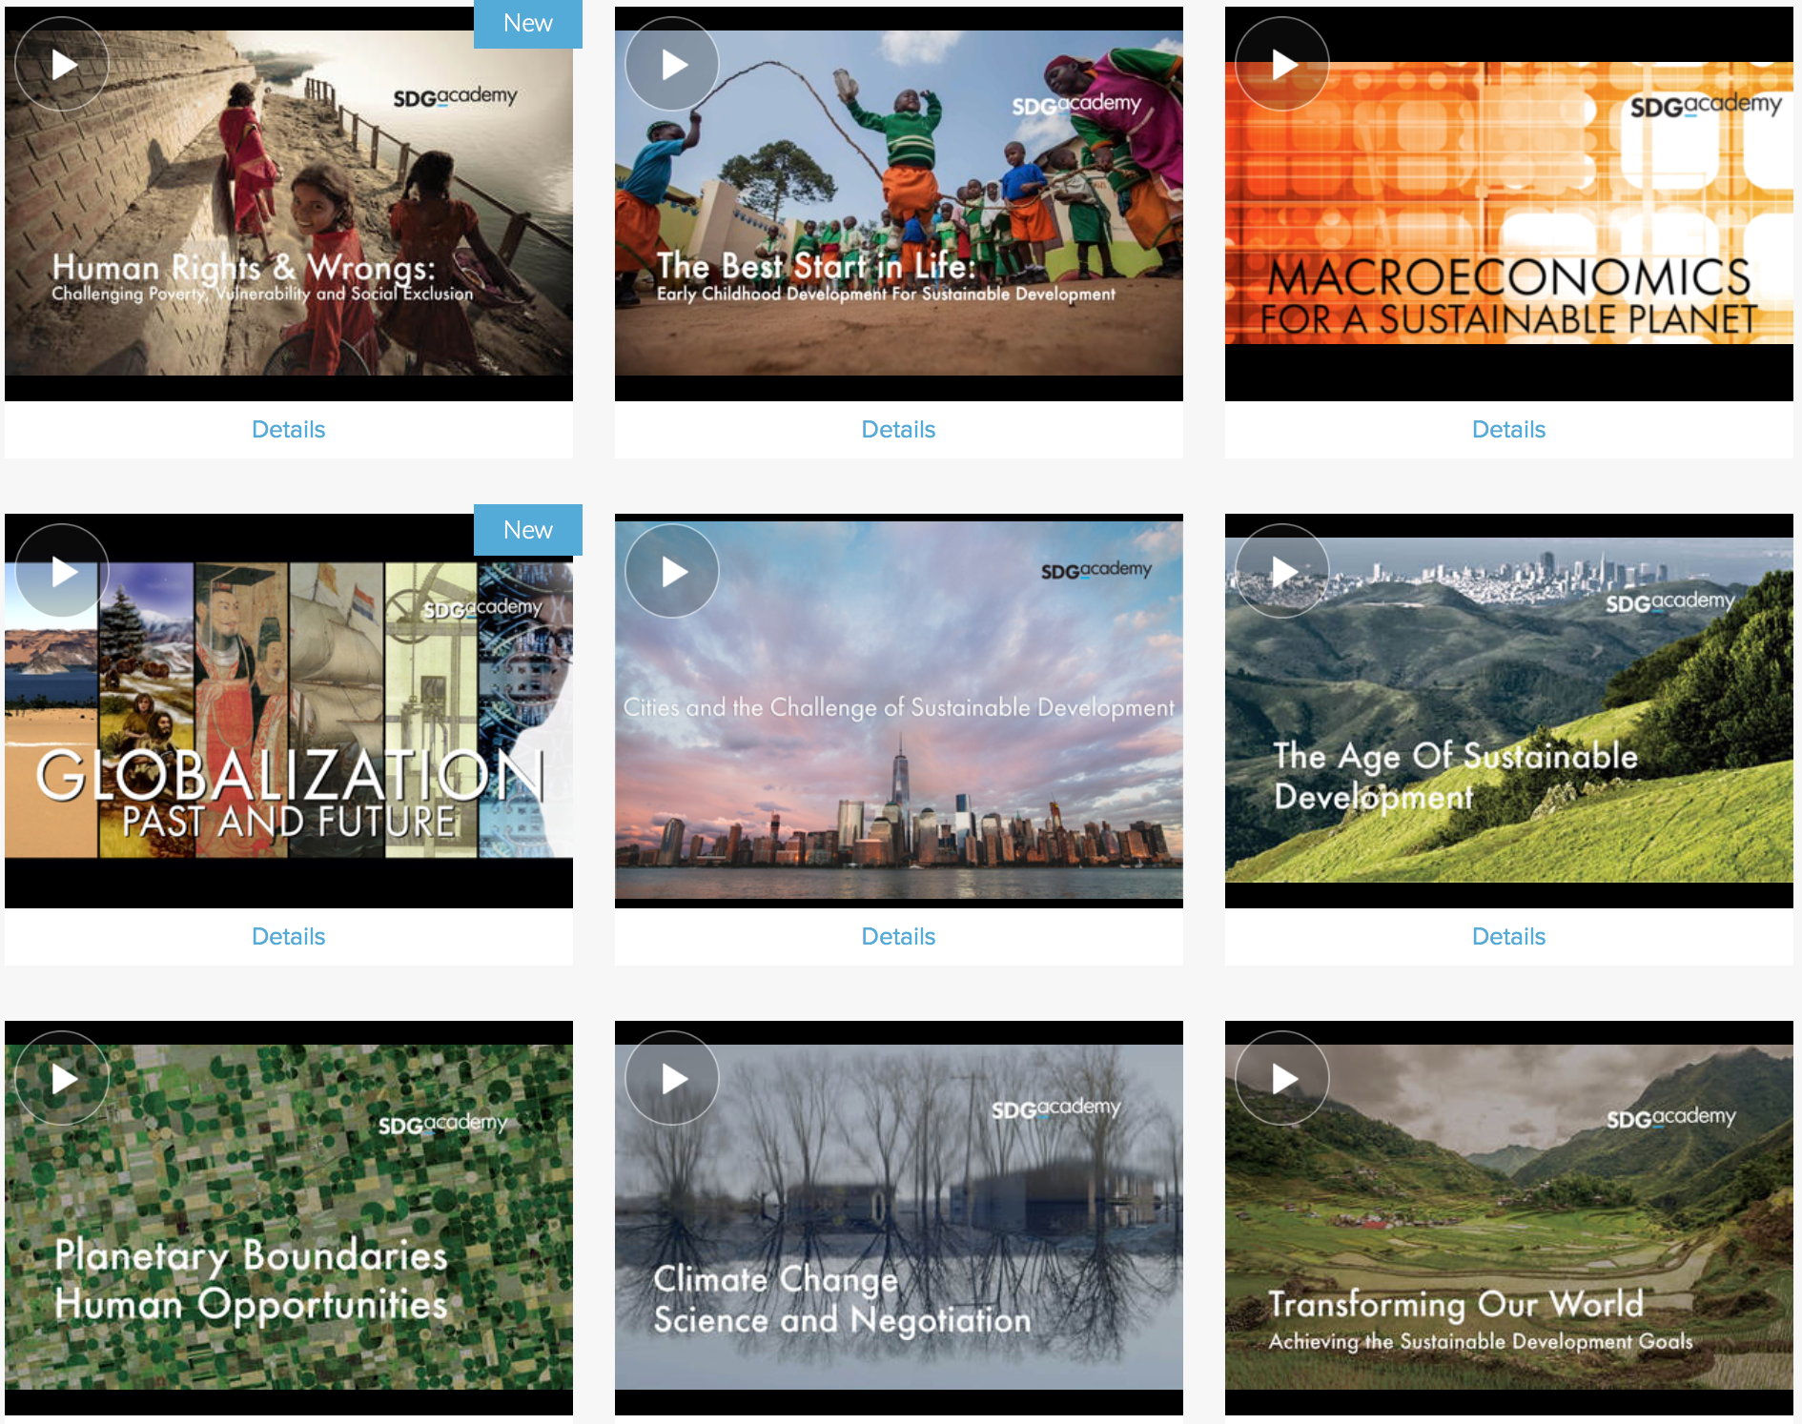Open Details under Cities and Sustainable Development
The height and width of the screenshot is (1424, 1802).
click(x=898, y=937)
